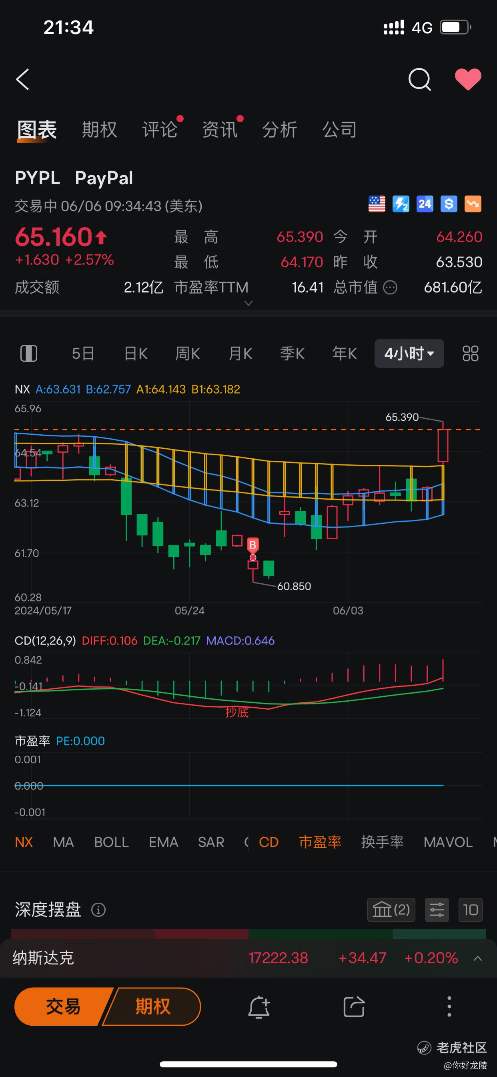Viewport: 497px width, 1077px height.
Task: Tap the US flag market icon
Action: pyautogui.click(x=377, y=204)
